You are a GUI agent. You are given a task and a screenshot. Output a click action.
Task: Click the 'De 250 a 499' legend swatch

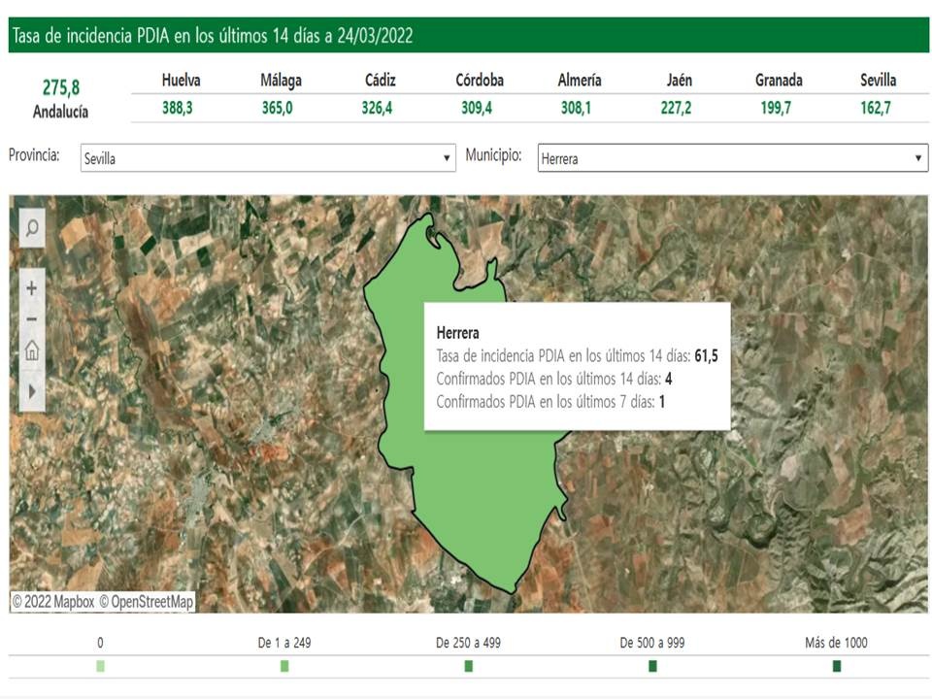[x=469, y=666]
